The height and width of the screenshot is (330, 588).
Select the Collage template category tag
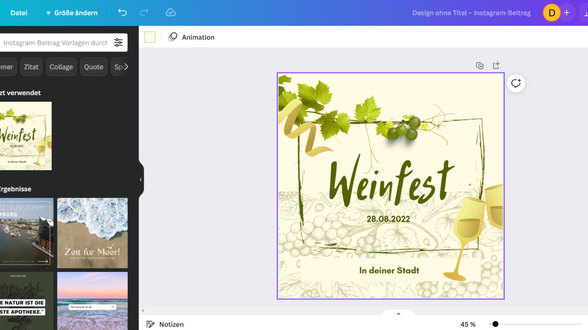61,67
